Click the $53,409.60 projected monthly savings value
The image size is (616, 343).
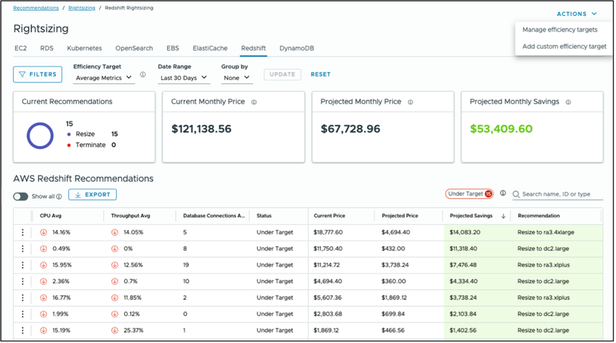501,129
